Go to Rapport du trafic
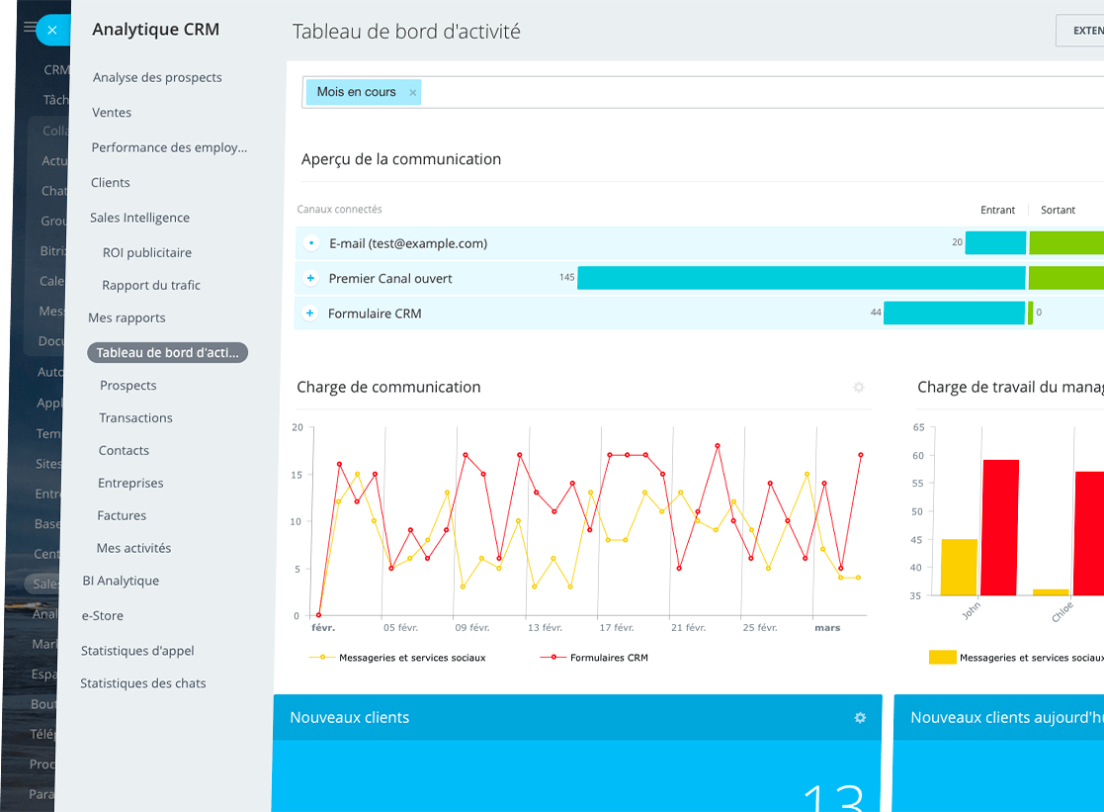1104x812 pixels. click(x=151, y=285)
